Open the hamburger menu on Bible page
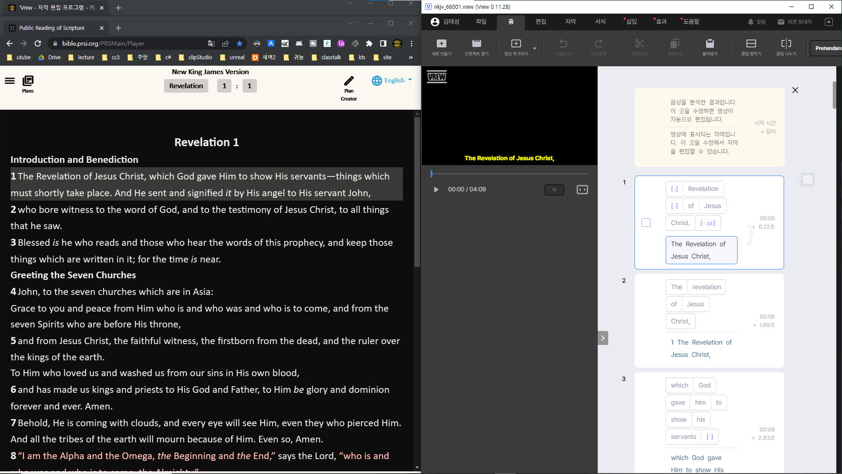 click(10, 81)
